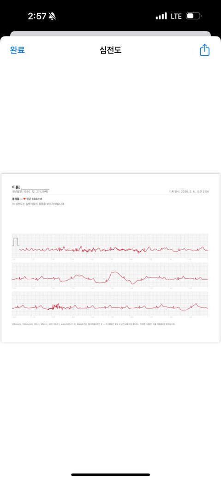The height and width of the screenshot is (480, 221).
Task: Tap the first ECG waveform strip
Action: tap(110, 246)
